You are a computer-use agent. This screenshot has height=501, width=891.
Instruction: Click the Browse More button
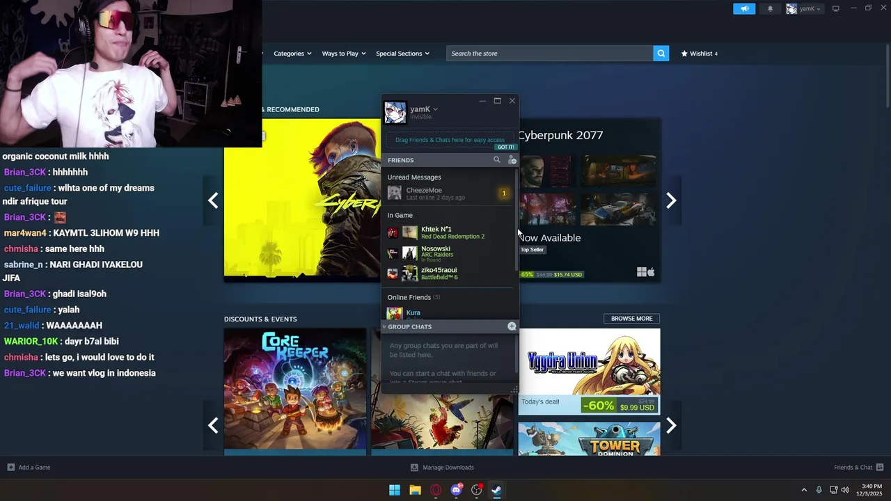(x=631, y=319)
